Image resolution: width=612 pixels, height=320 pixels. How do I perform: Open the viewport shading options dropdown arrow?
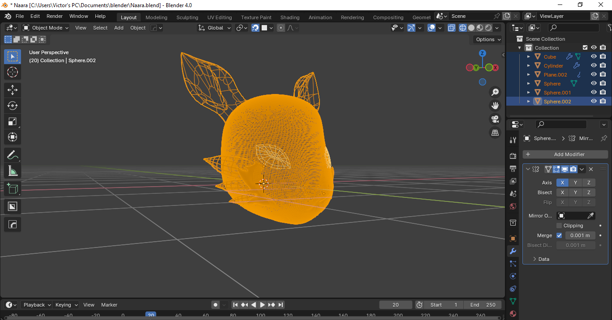[x=497, y=28]
